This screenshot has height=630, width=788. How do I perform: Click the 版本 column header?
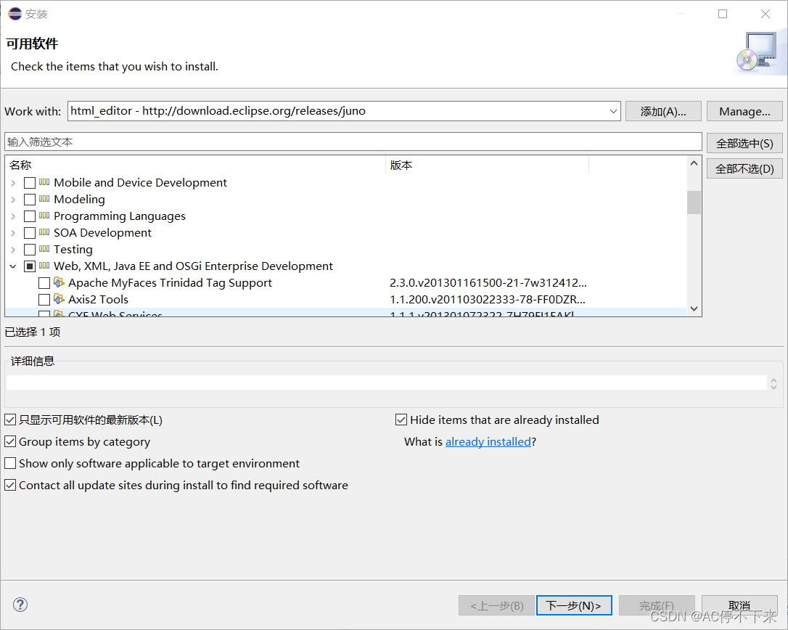click(487, 165)
